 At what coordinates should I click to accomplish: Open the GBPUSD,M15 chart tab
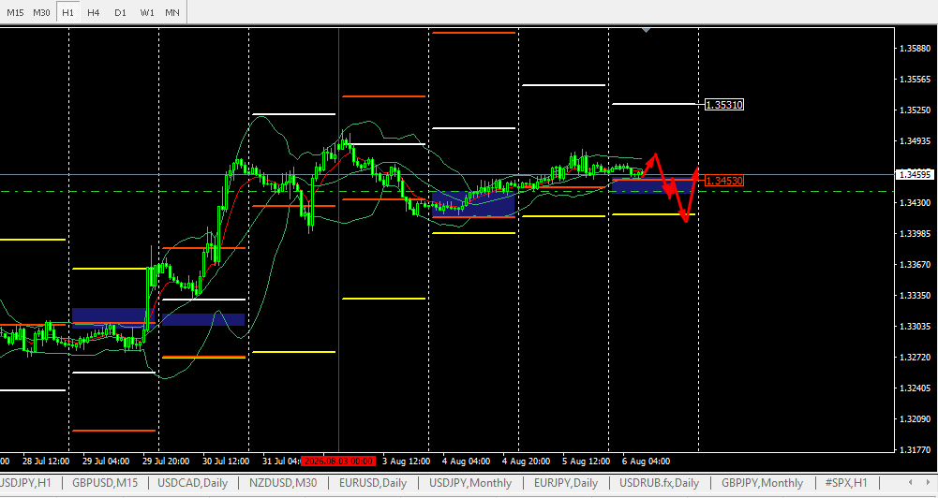(x=105, y=483)
